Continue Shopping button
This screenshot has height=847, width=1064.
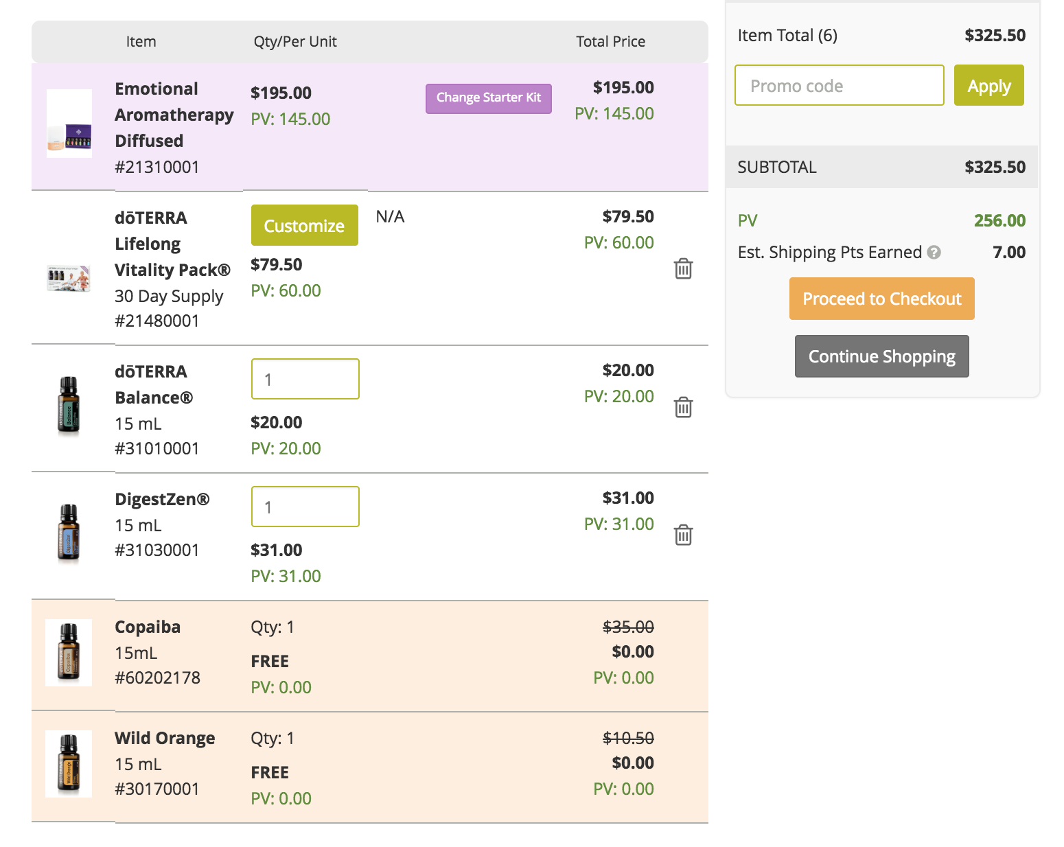coord(882,356)
